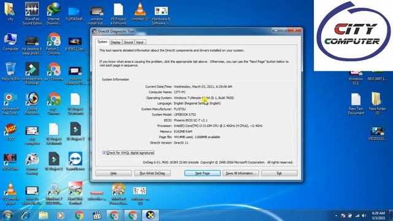Open the VLC media player shortcut
The width and height of the screenshot is (393, 221).
(x=10, y=194)
